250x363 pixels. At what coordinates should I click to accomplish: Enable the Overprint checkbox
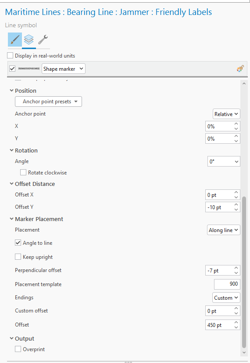pyautogui.click(x=18, y=349)
